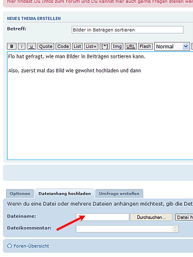The width and height of the screenshot is (193, 257).
Task: Switch to the Optionen tab
Action: tap(20, 194)
